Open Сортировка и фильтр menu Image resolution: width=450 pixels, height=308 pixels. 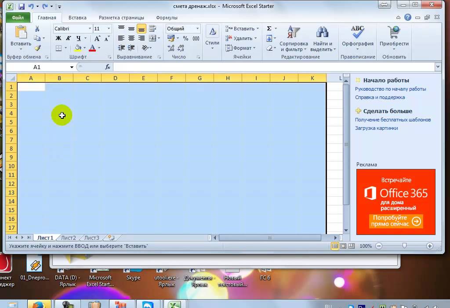click(294, 39)
